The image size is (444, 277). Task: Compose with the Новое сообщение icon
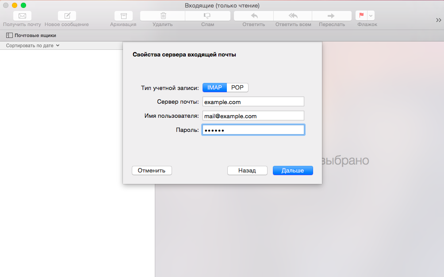[x=67, y=16]
